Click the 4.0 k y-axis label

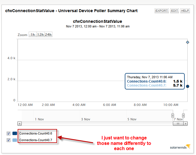coord(11,58)
